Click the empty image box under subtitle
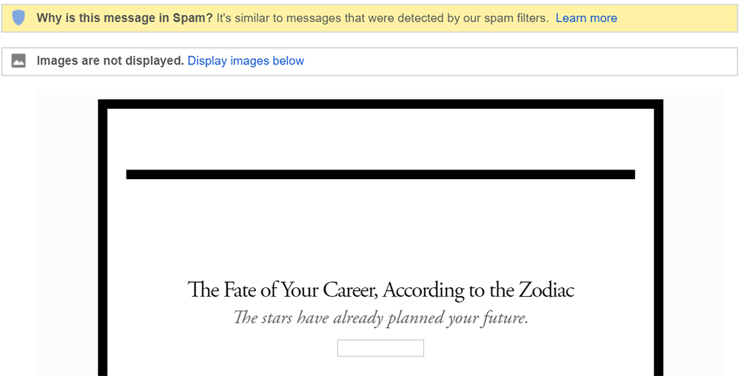Viewport: 740px width, 376px height. tap(380, 348)
